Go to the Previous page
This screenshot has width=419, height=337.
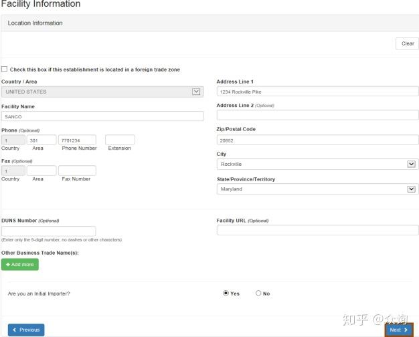[26, 330]
